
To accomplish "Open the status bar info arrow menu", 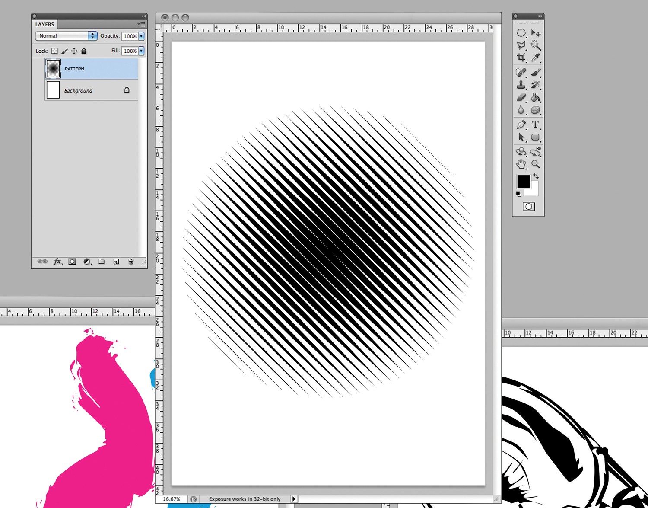I will pos(294,499).
